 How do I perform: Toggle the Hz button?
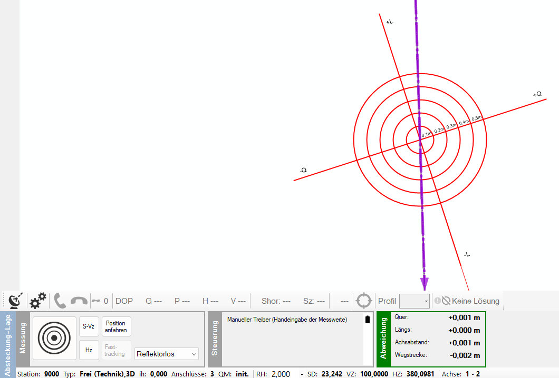pyautogui.click(x=89, y=350)
